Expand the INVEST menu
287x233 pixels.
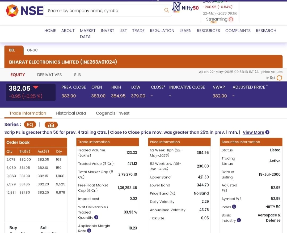pos(107,31)
